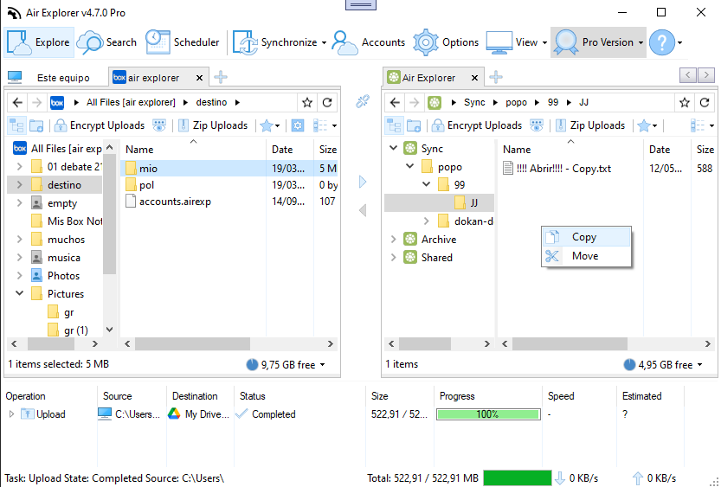Expand the destino folder tree node
721x487 pixels.
click(x=19, y=185)
